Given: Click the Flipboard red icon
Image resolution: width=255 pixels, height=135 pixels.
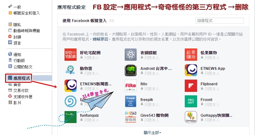Looking at the screenshot, I should (191, 86).
